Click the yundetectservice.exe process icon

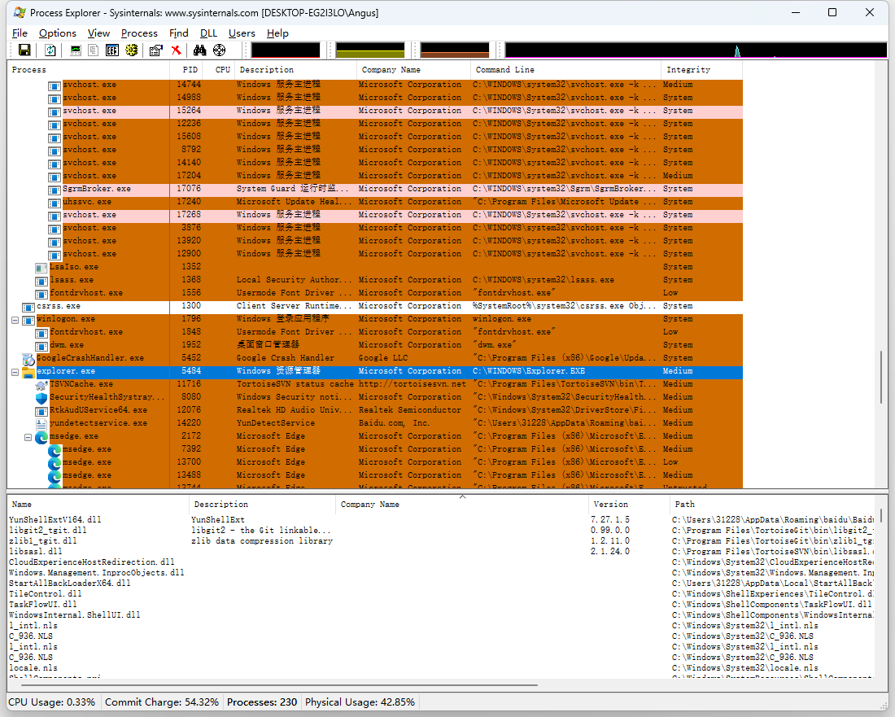(41, 424)
